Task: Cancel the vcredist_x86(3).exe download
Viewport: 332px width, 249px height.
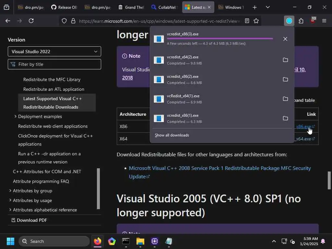Action: [x=285, y=39]
